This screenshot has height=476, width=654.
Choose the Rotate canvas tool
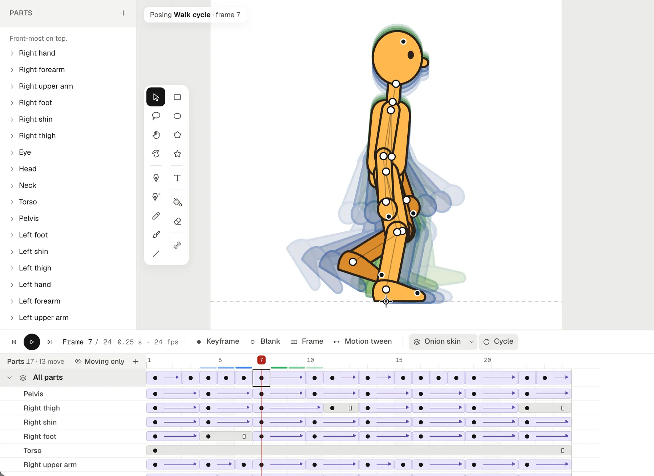(x=156, y=154)
